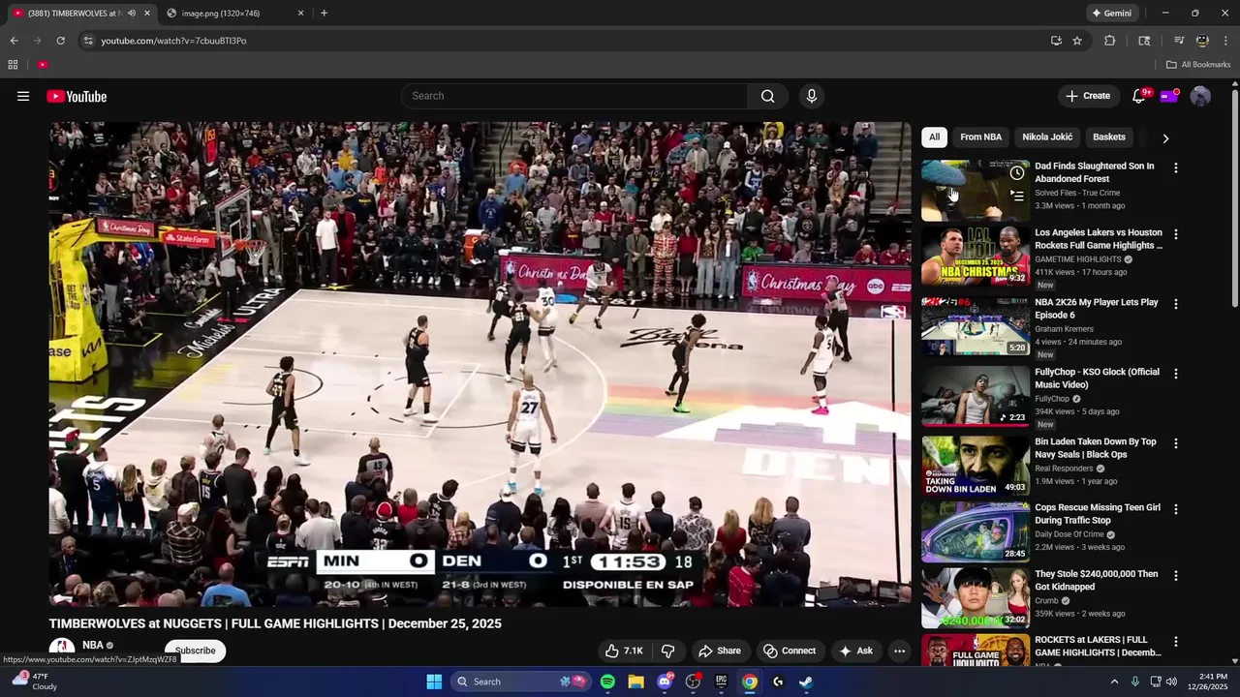Open the YouTube hamburger guide menu

click(23, 96)
